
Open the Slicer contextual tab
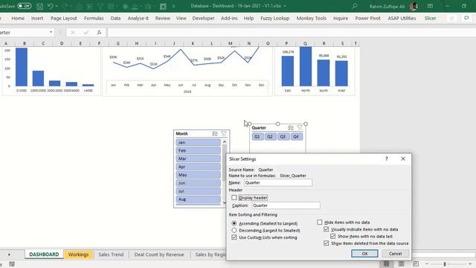tap(430, 18)
